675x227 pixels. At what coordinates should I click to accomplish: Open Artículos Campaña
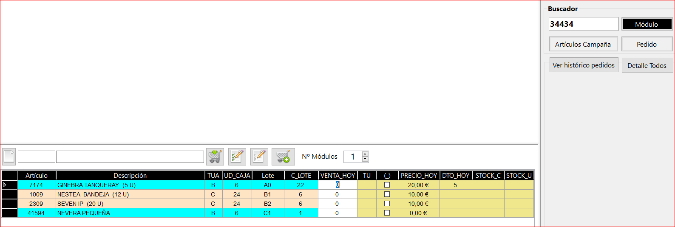[583, 44]
